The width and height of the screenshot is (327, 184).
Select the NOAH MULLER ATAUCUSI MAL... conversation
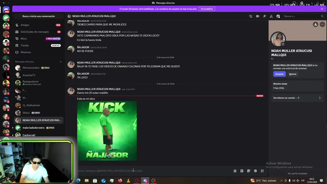(x=38, y=120)
